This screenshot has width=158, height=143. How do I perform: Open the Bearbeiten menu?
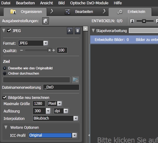click(x=25, y=3)
